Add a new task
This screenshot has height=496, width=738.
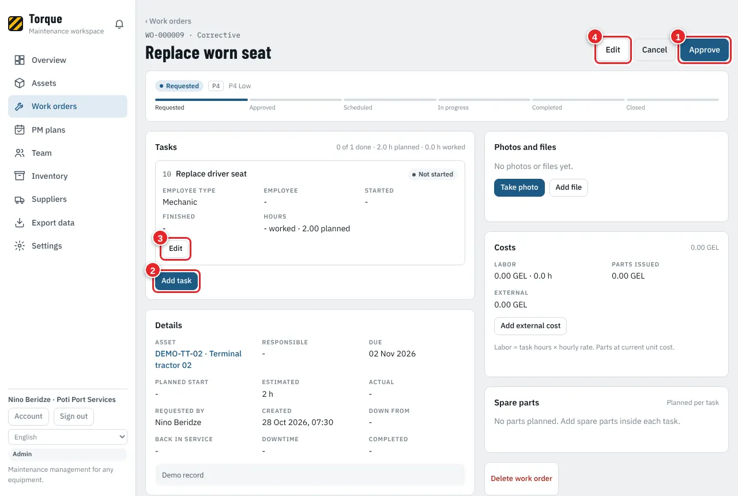pos(176,281)
